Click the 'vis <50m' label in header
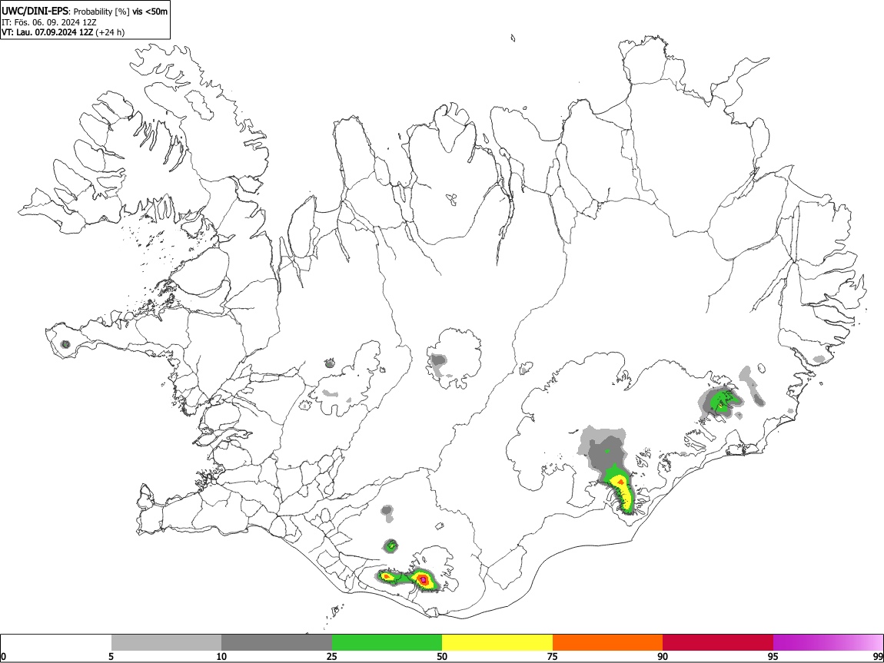 150,12
